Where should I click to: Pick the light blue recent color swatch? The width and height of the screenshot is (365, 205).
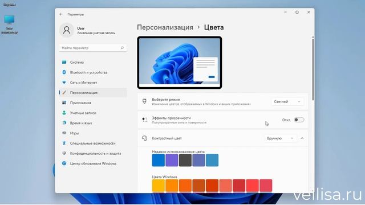[x=212, y=160]
